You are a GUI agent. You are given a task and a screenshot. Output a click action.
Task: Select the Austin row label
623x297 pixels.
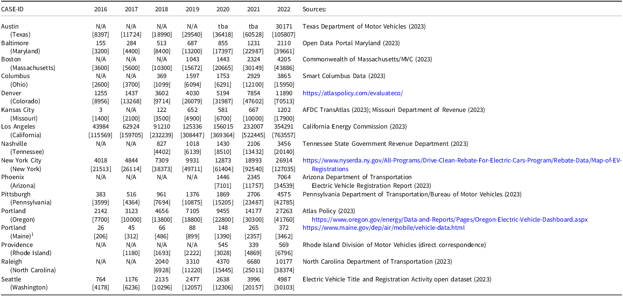(x=10, y=26)
